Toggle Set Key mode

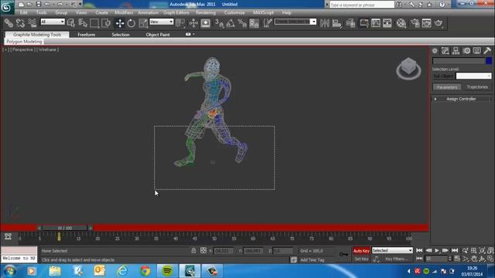tap(361, 259)
